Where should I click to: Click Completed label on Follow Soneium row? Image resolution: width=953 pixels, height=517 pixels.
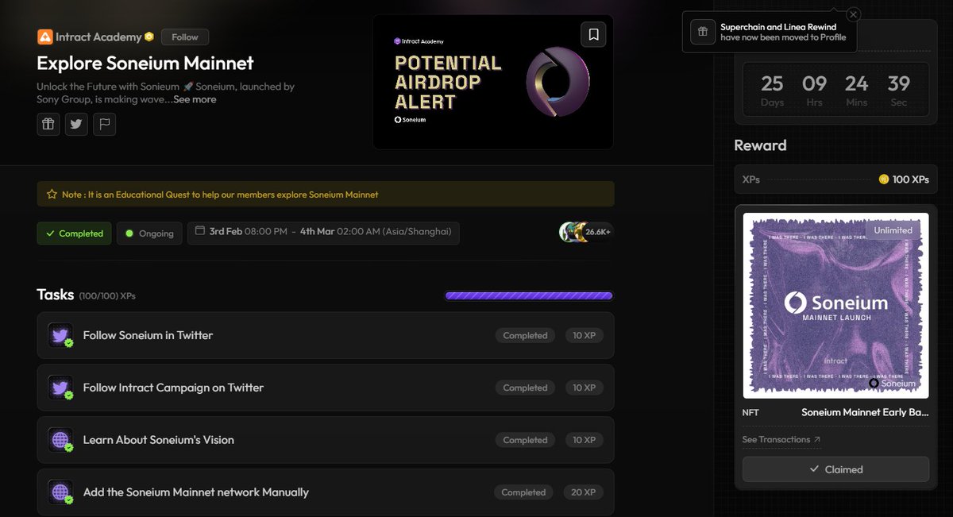(x=525, y=335)
